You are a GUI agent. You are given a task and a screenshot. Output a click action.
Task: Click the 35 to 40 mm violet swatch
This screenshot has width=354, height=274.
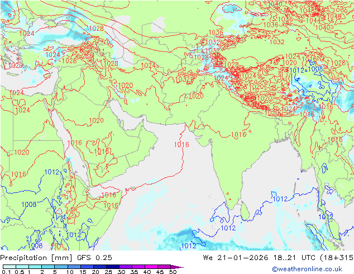[138, 267]
